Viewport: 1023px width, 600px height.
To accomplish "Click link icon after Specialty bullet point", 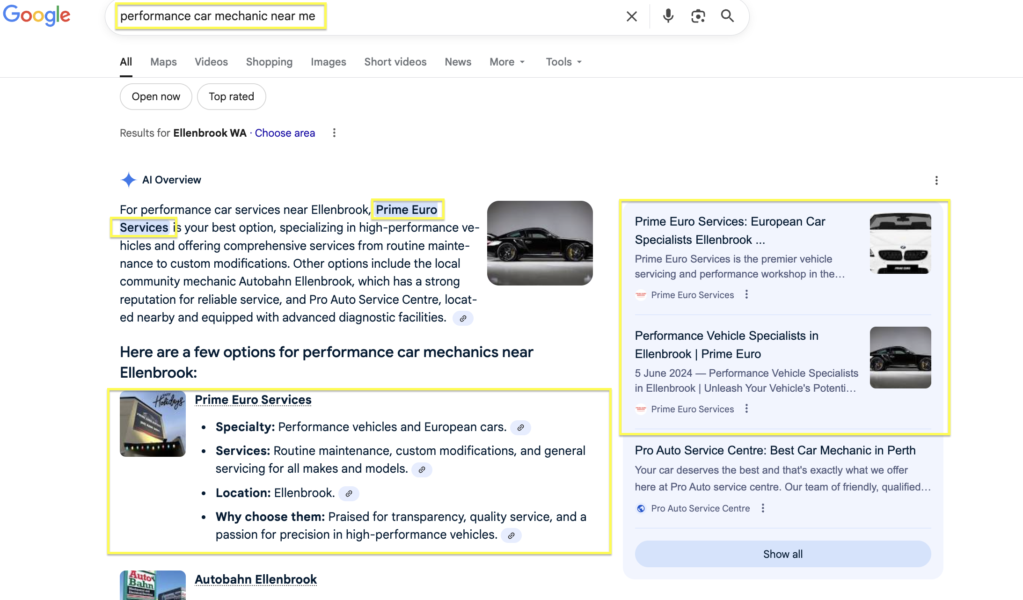I will [520, 427].
